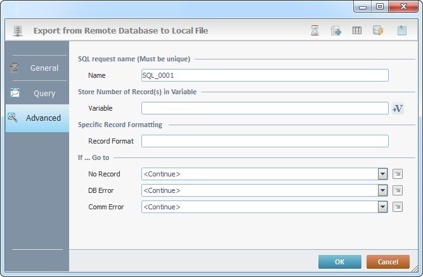Viewport: 423px width, 277px height.
Task: Click the Cancel button
Action: (387, 262)
